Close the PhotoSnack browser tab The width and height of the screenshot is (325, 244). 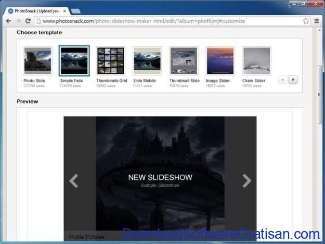pyautogui.click(x=64, y=11)
